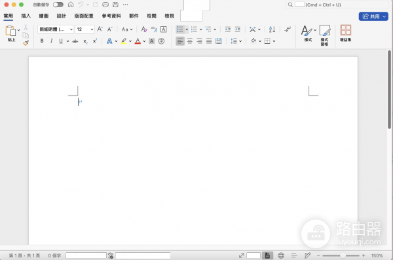This screenshot has width=393, height=260.
Task: Zoom in with the plus button
Action: 364,255
